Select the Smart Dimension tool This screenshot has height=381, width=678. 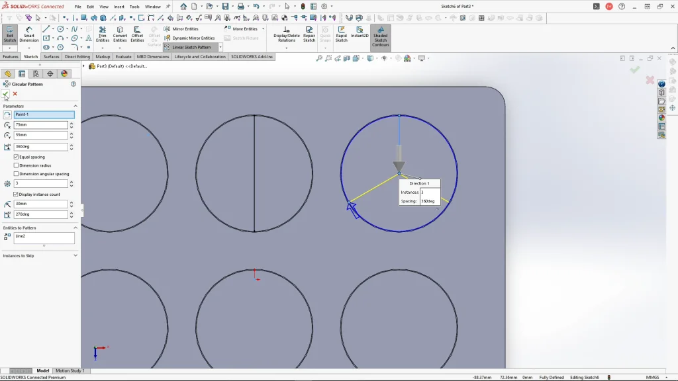(x=29, y=34)
